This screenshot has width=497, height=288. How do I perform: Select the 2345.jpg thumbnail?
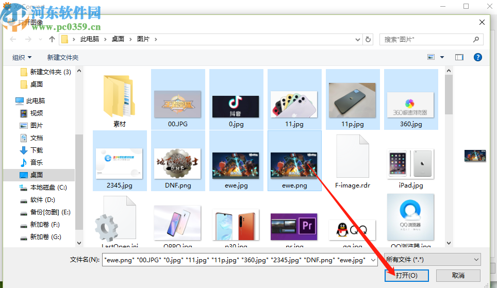tap(119, 163)
